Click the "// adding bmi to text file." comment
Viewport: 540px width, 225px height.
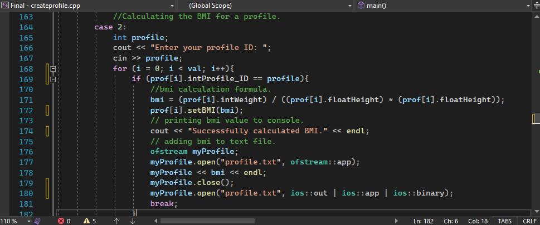click(213, 142)
